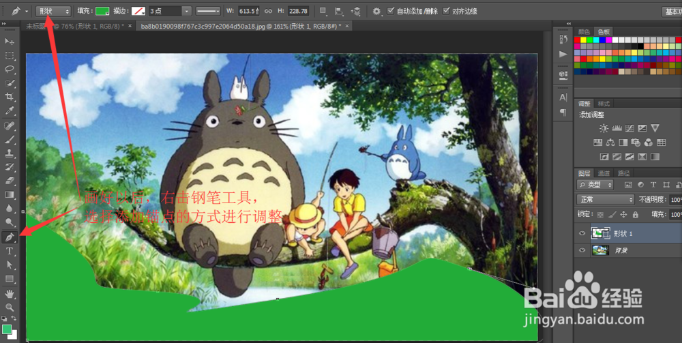Select the Spot Healing Brush tool
Screen dimensions: 682x343
click(x=9, y=126)
